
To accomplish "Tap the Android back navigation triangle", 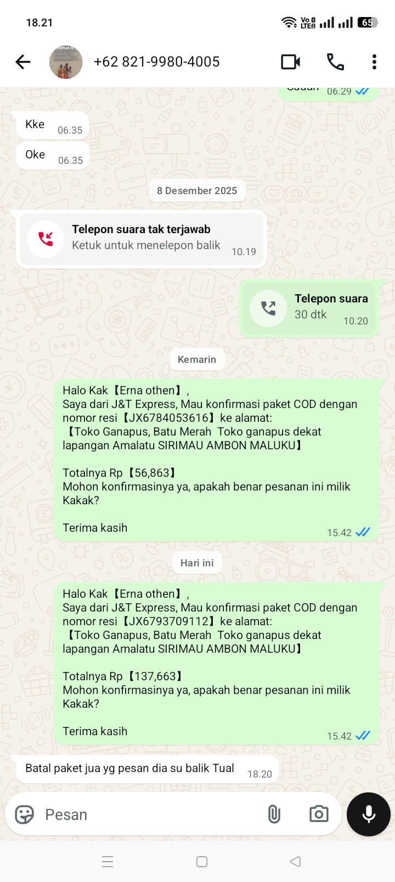I will click(295, 862).
